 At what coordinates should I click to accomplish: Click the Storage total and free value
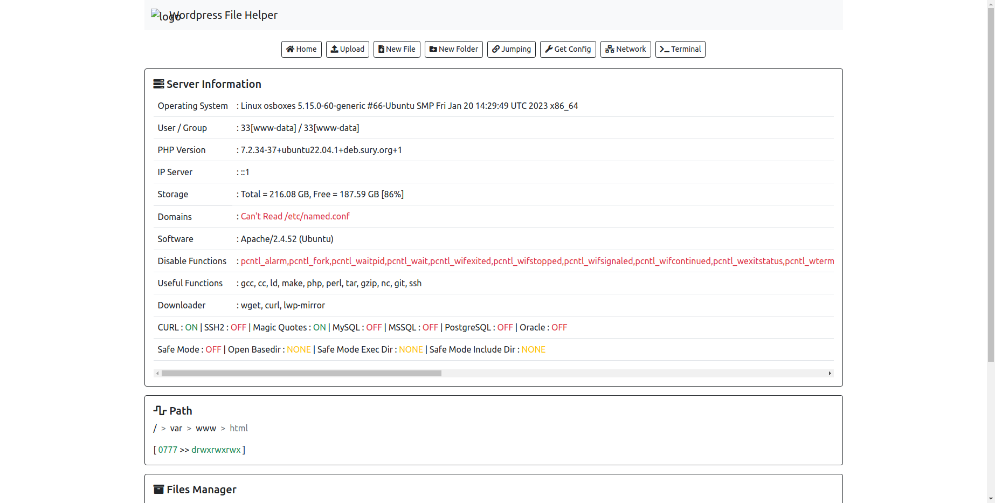pyautogui.click(x=322, y=194)
